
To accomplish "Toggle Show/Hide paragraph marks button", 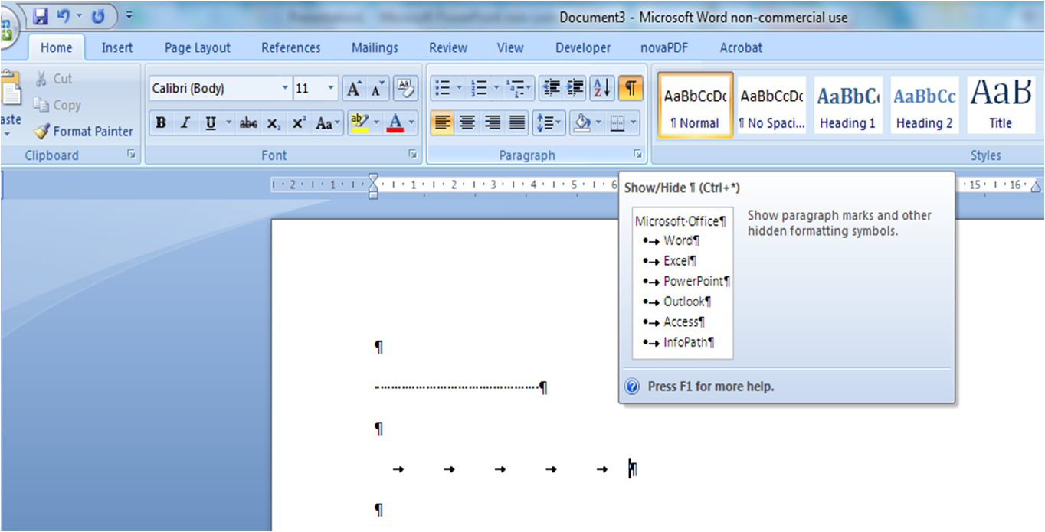I will 630,89.
